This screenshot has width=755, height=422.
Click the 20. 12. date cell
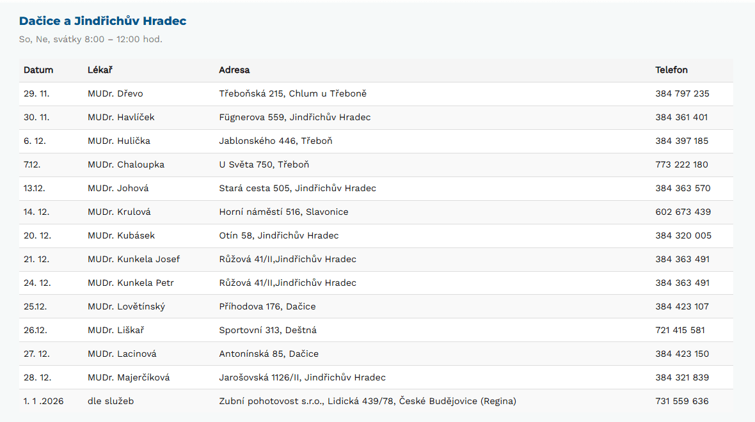click(37, 235)
